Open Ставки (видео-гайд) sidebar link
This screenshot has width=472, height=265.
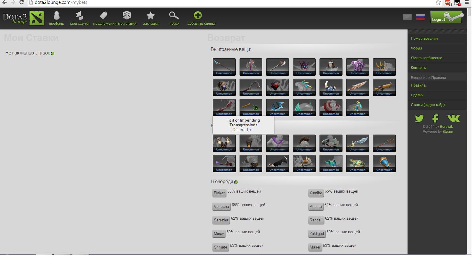pos(428,105)
